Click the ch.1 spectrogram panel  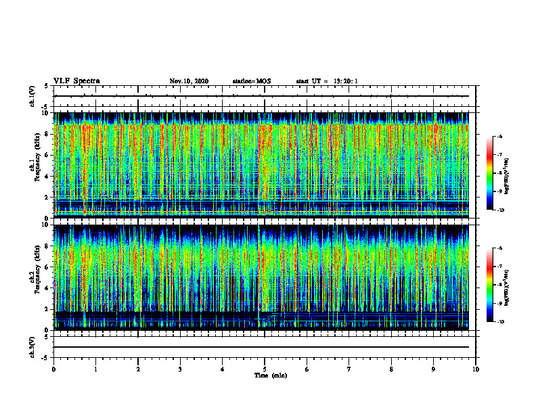pos(261,165)
